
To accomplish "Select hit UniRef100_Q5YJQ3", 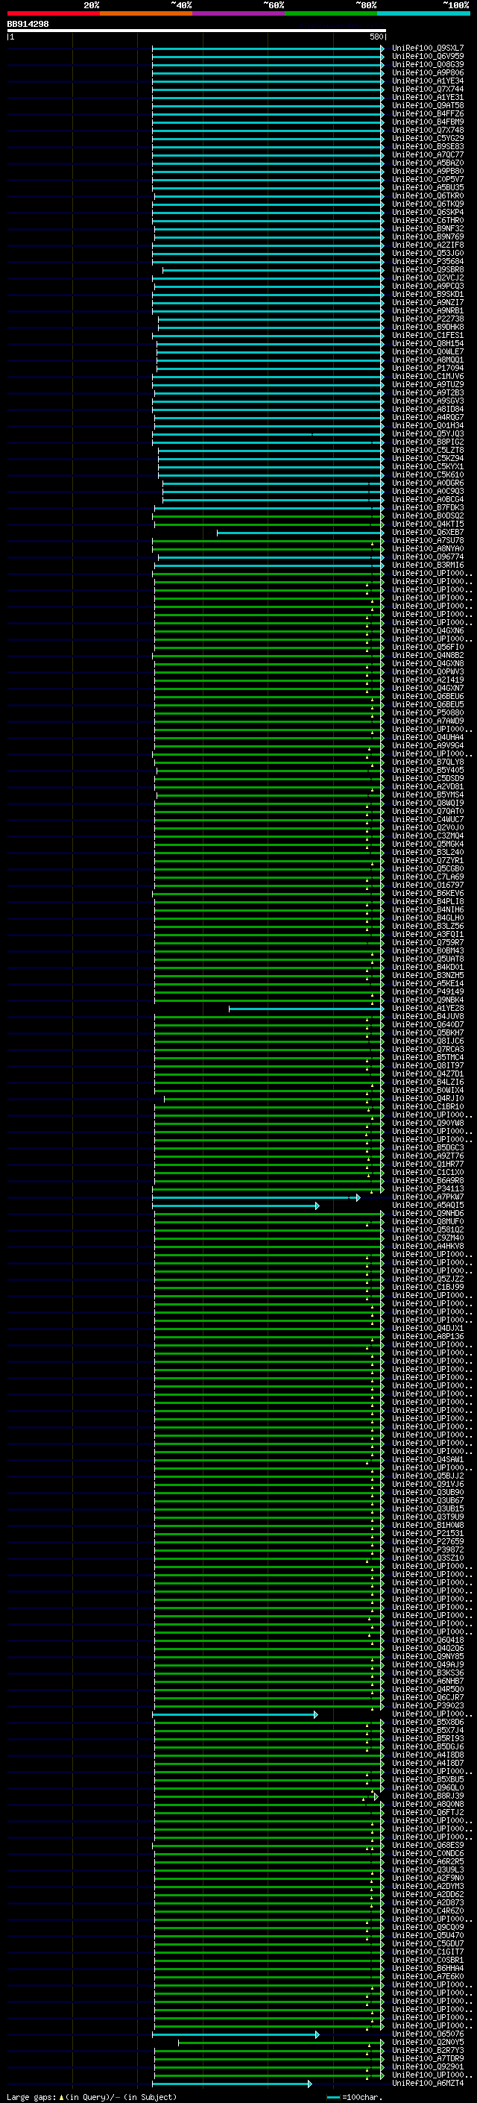I will tap(427, 433).
